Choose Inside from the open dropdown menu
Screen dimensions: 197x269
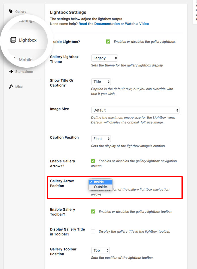point(100,182)
